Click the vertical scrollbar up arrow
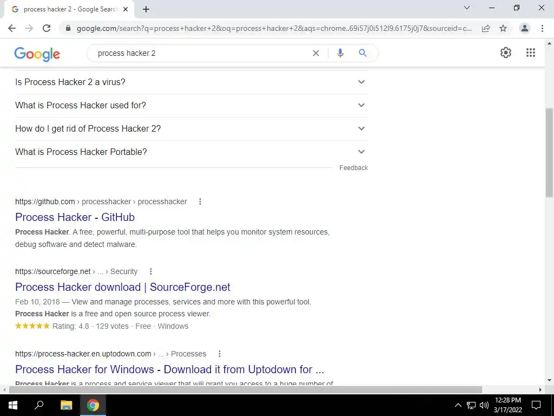The height and width of the screenshot is (416, 554). (549, 43)
